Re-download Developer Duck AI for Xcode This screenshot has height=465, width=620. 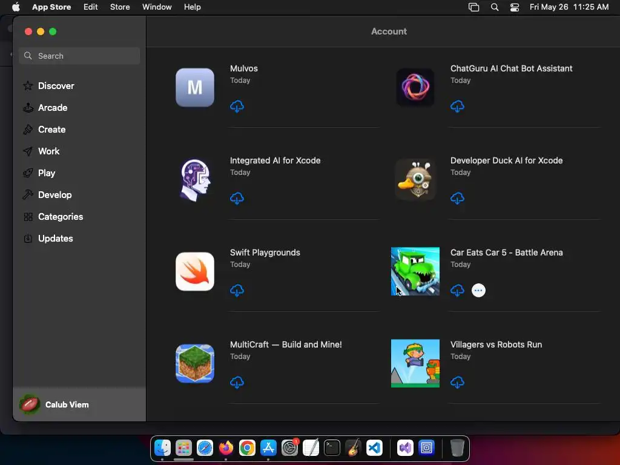coord(457,199)
